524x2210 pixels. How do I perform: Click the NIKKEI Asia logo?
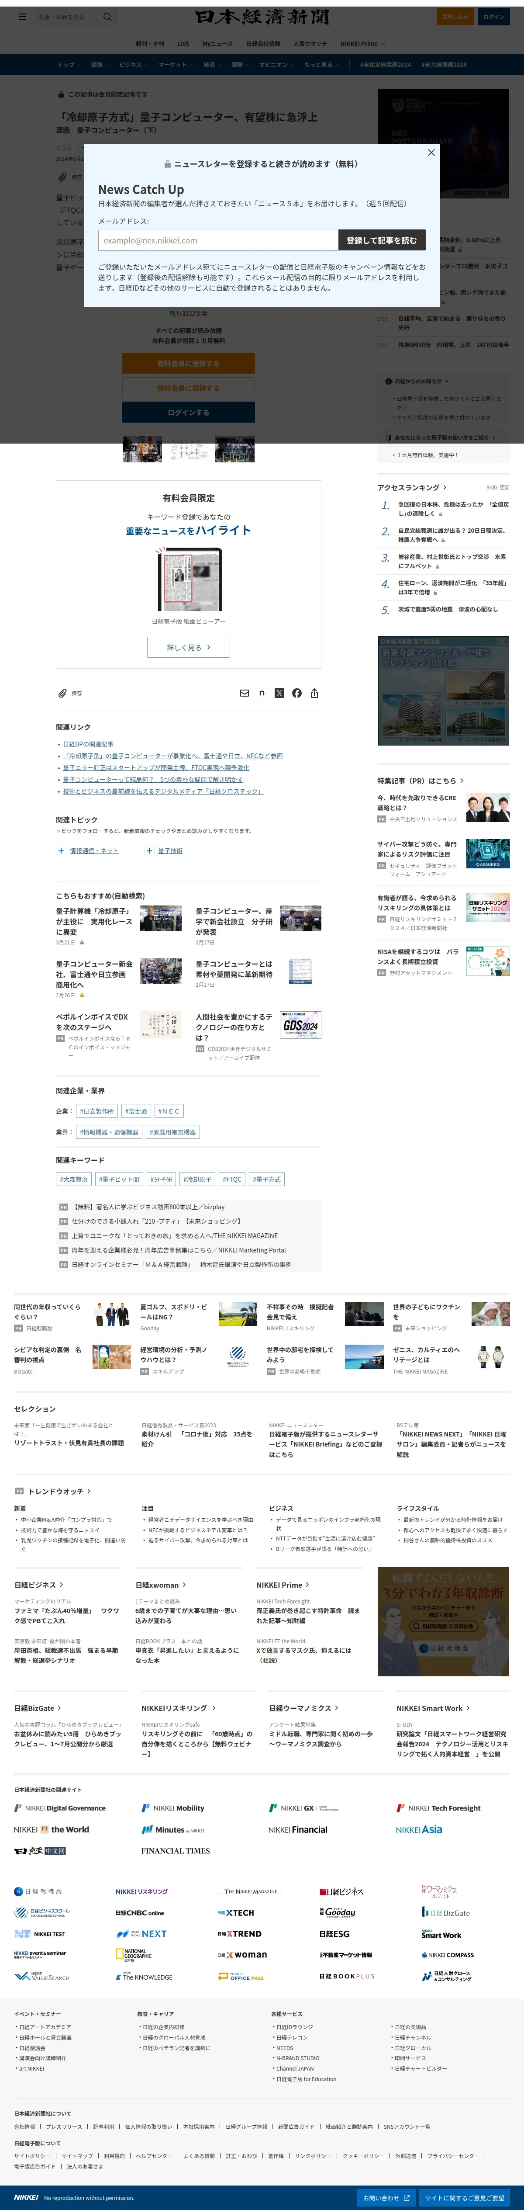[x=418, y=1829]
